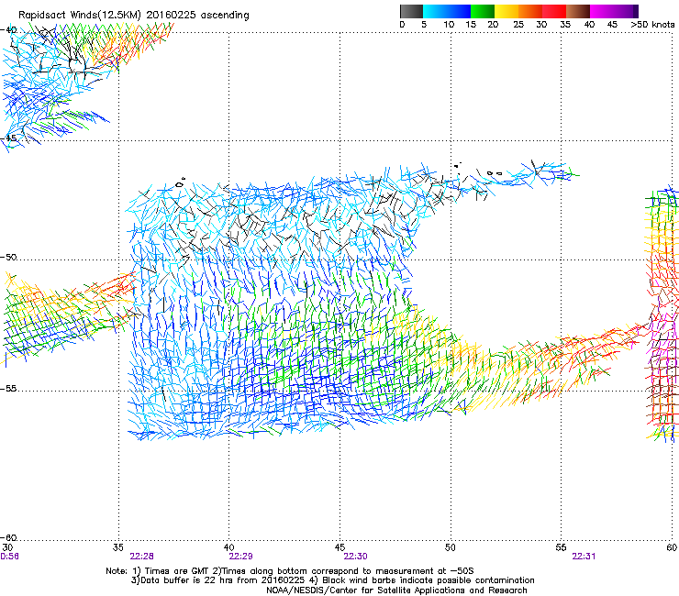Click the '0' label under the color bar
This screenshot has height=596, width=679.
pos(402,25)
